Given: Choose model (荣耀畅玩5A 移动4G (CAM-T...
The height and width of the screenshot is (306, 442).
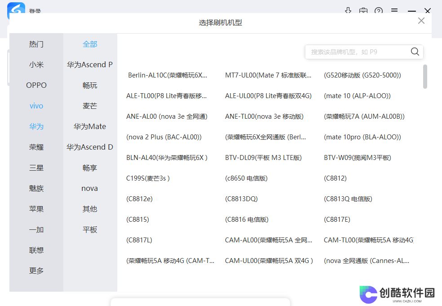Looking at the screenshot, I should click(x=170, y=261).
